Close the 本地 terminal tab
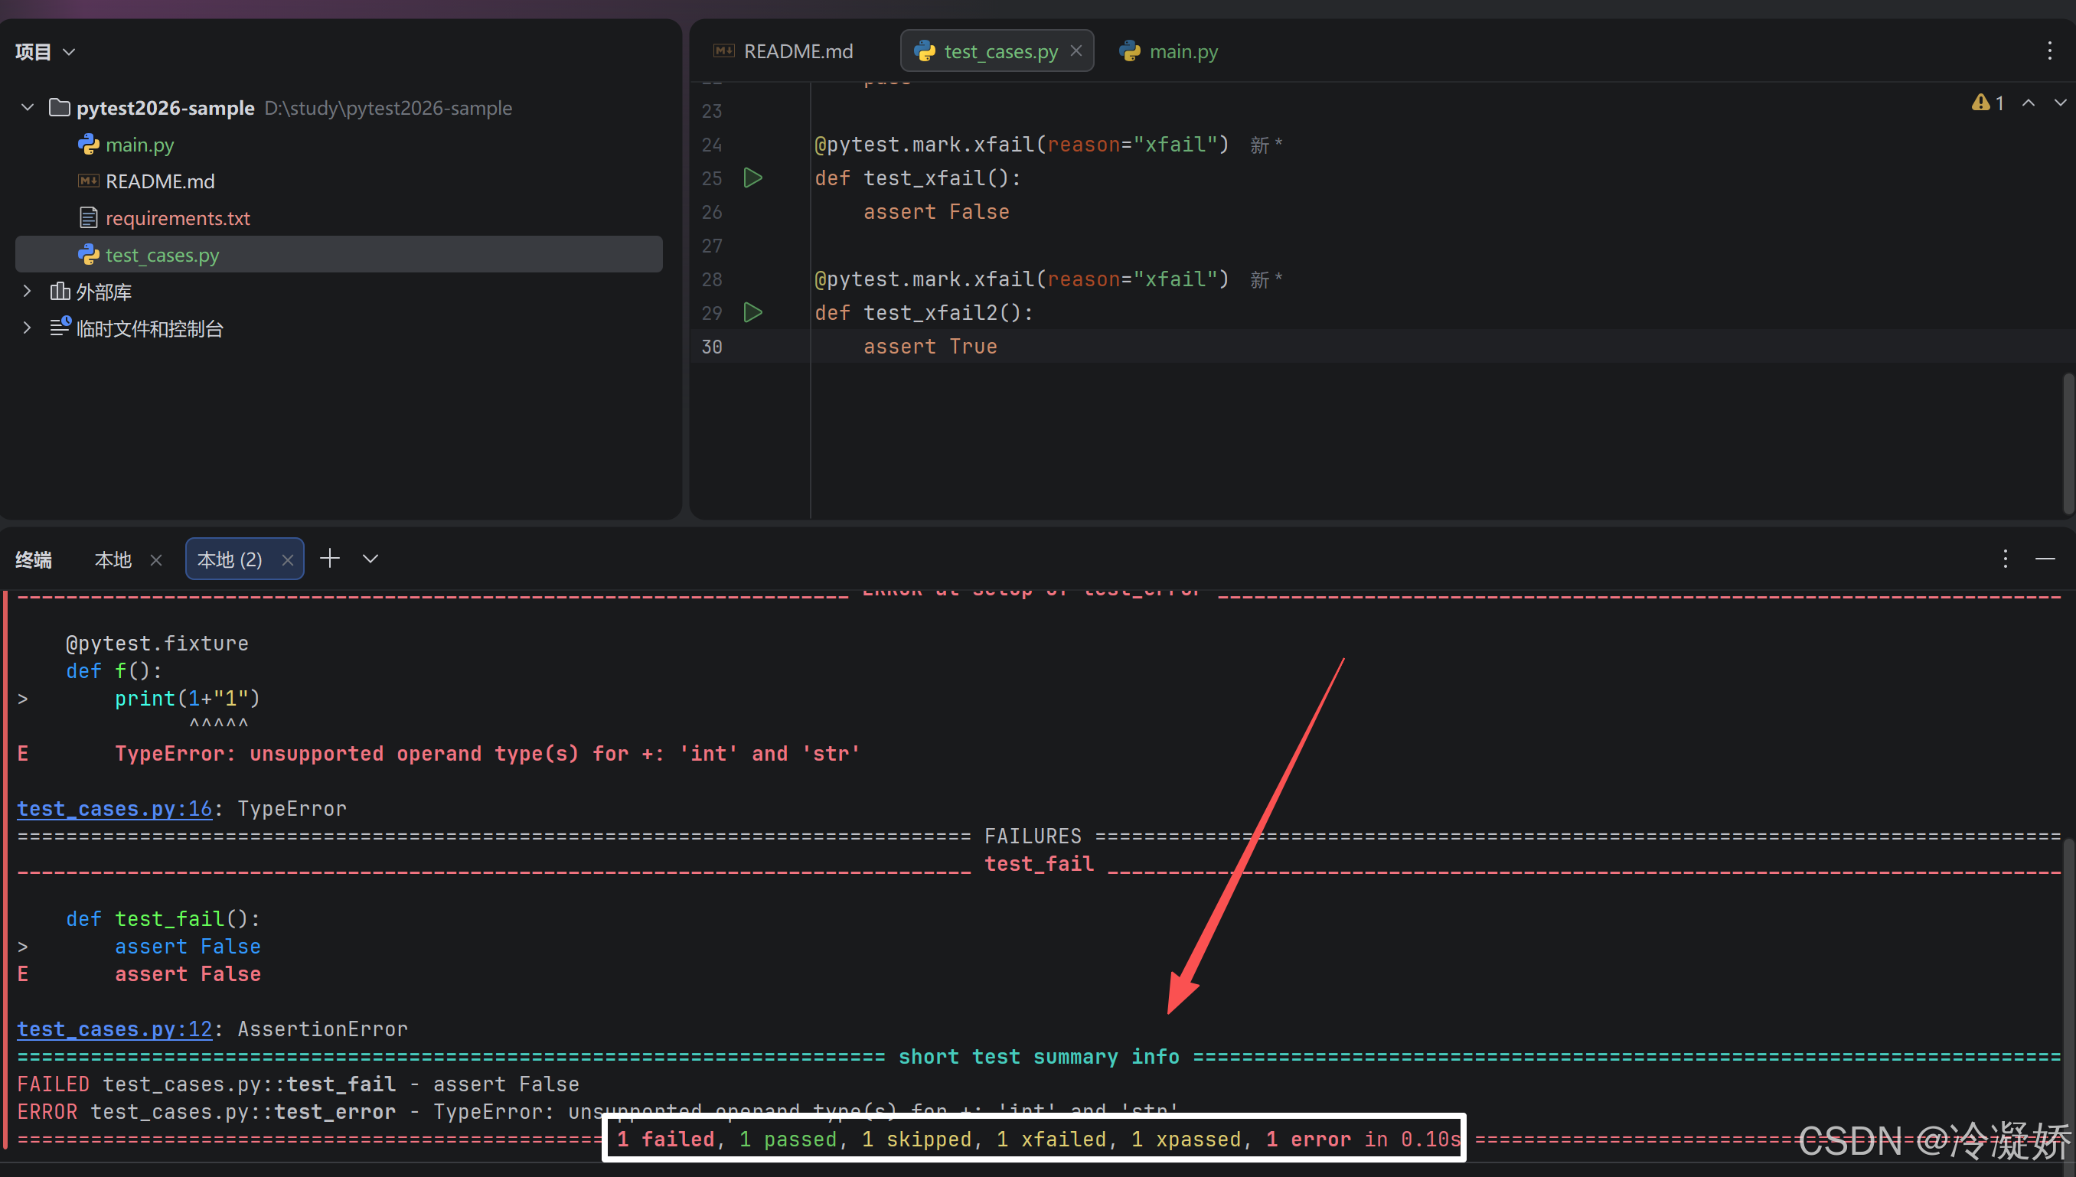Image resolution: width=2076 pixels, height=1177 pixels. coord(156,560)
